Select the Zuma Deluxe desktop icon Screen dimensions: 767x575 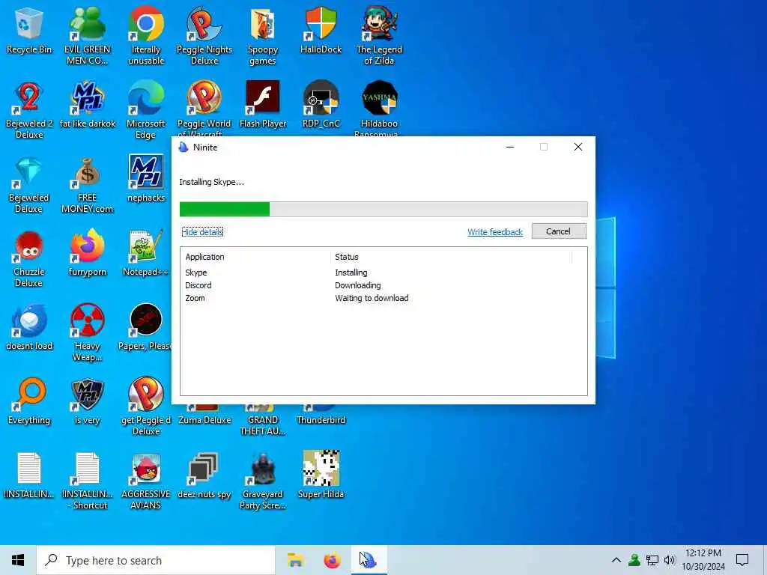click(x=204, y=416)
